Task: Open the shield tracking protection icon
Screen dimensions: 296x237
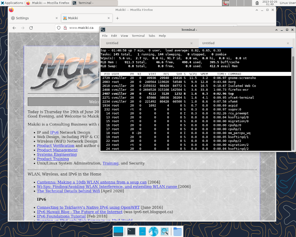Action: tap(59, 28)
